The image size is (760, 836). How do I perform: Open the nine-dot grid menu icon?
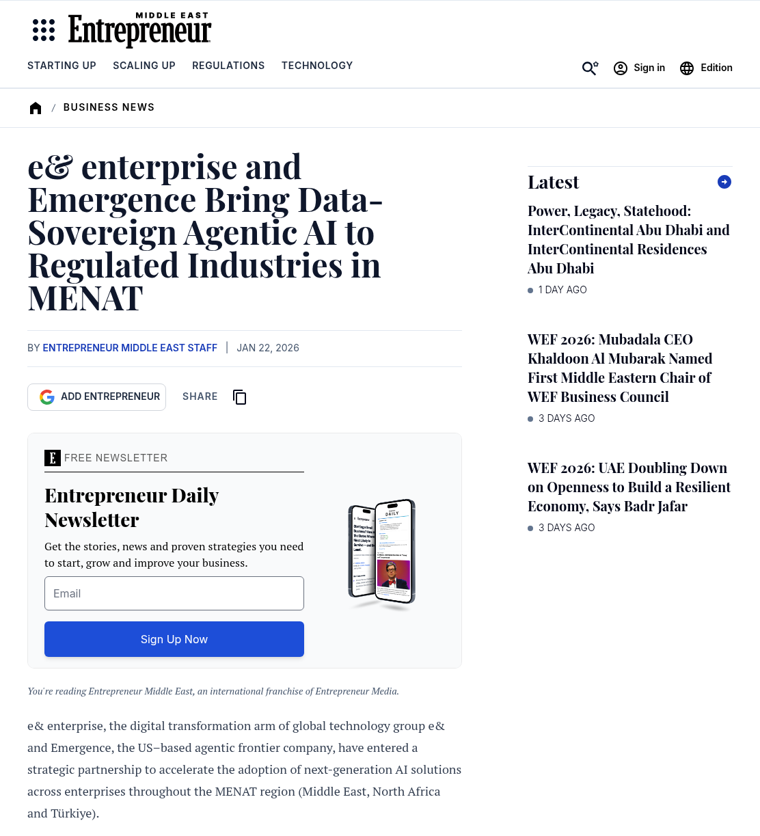[x=44, y=30]
